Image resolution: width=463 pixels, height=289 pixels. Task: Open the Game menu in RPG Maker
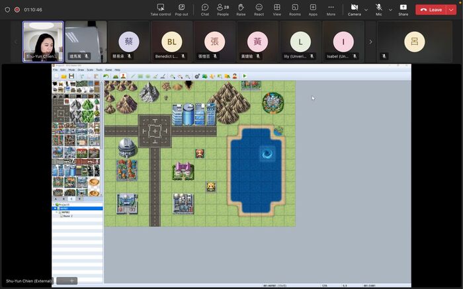click(108, 70)
